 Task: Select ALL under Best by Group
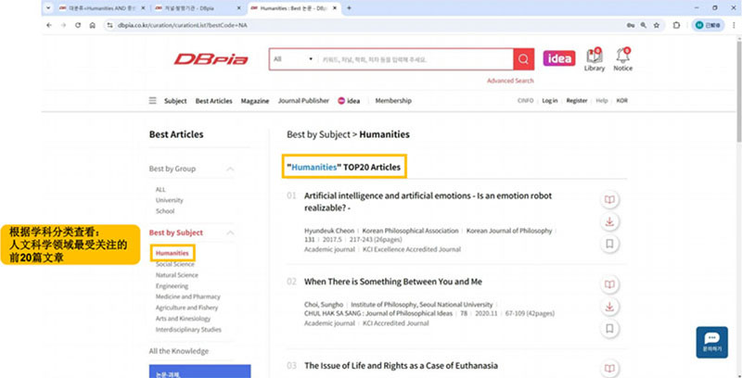(x=160, y=190)
